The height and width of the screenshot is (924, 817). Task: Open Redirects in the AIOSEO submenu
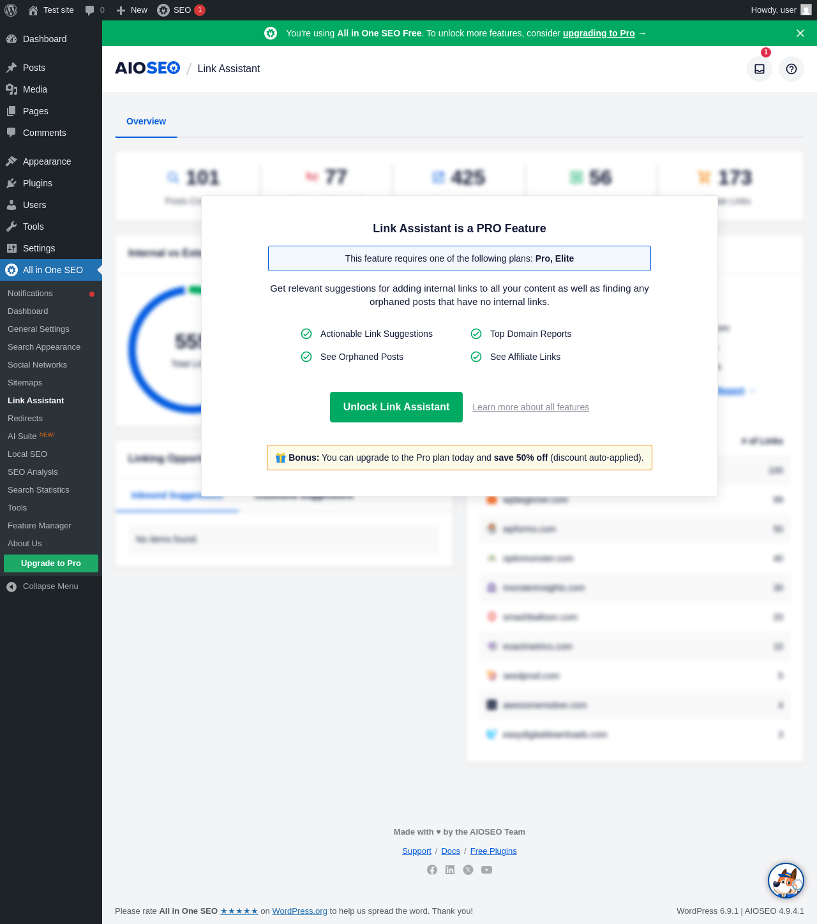pyautogui.click(x=25, y=419)
